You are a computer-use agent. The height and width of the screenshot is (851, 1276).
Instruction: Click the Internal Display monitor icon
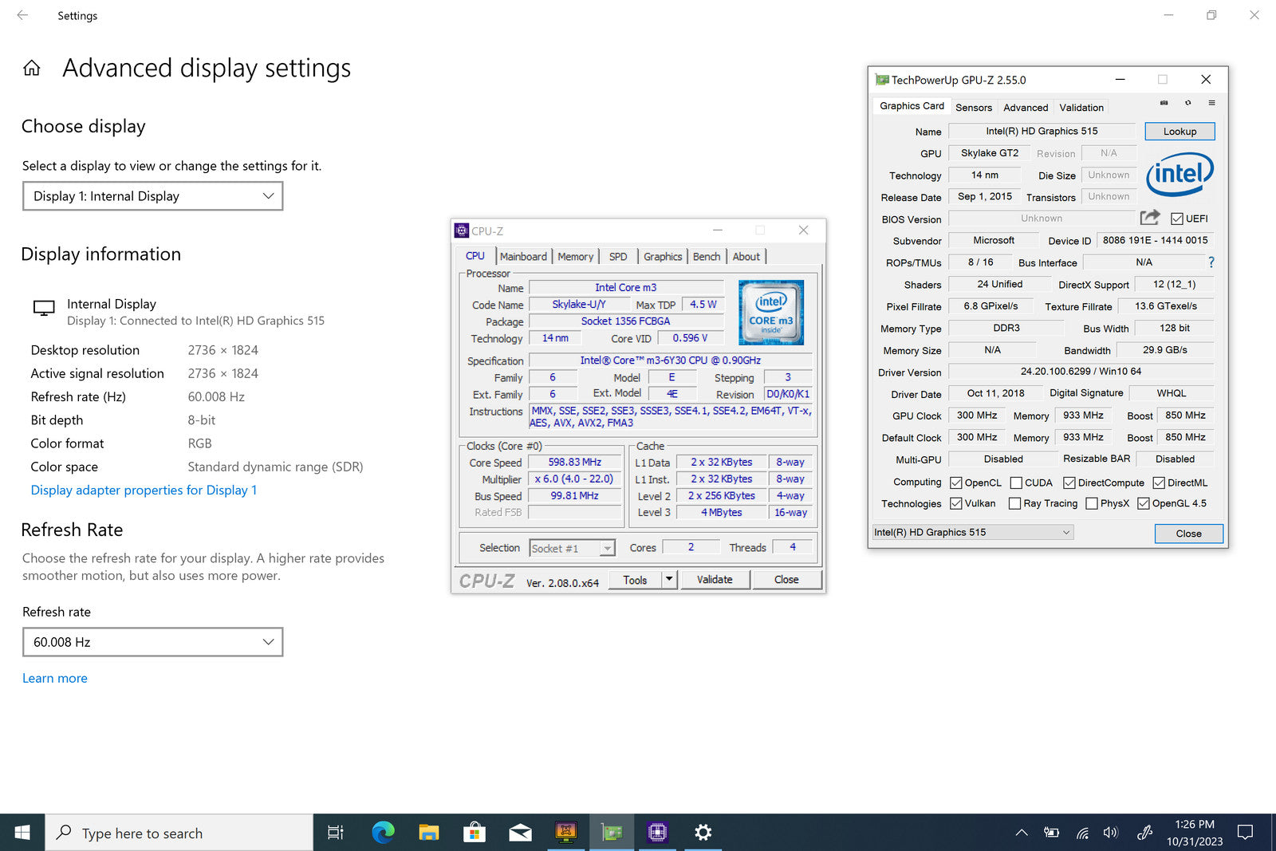pos(44,308)
